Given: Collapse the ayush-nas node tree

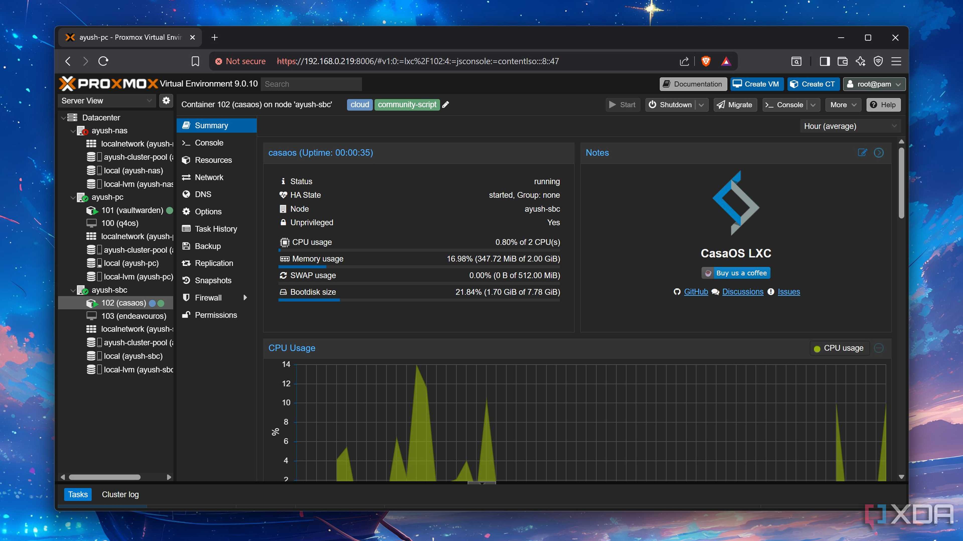Looking at the screenshot, I should click(73, 131).
